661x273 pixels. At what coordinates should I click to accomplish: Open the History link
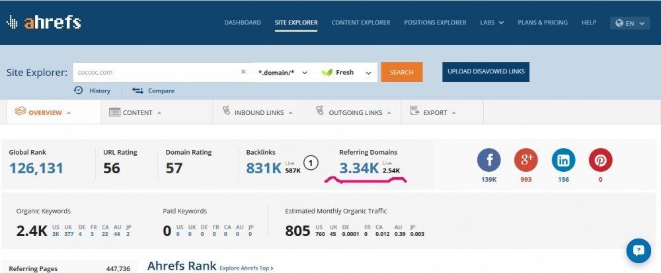pyautogui.click(x=100, y=91)
